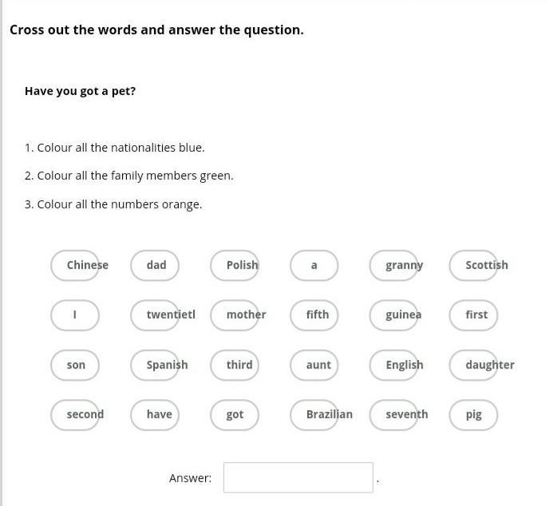The image size is (549, 506).
Task: Select the 'dad' word chip
Action: tap(156, 265)
